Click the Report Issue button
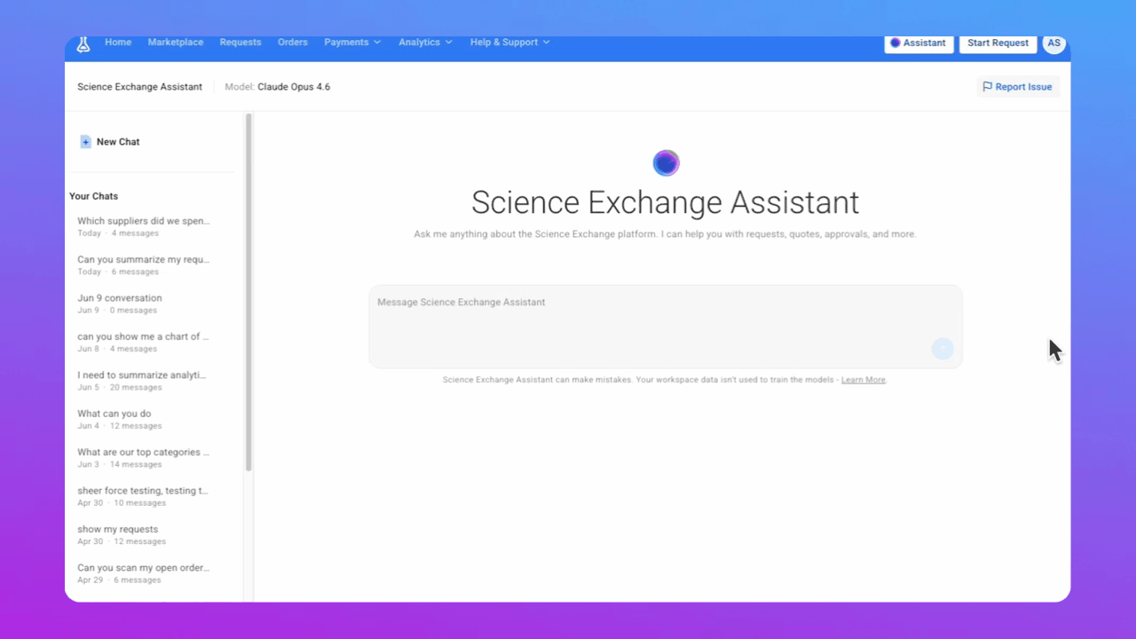The image size is (1136, 639). point(1018,87)
